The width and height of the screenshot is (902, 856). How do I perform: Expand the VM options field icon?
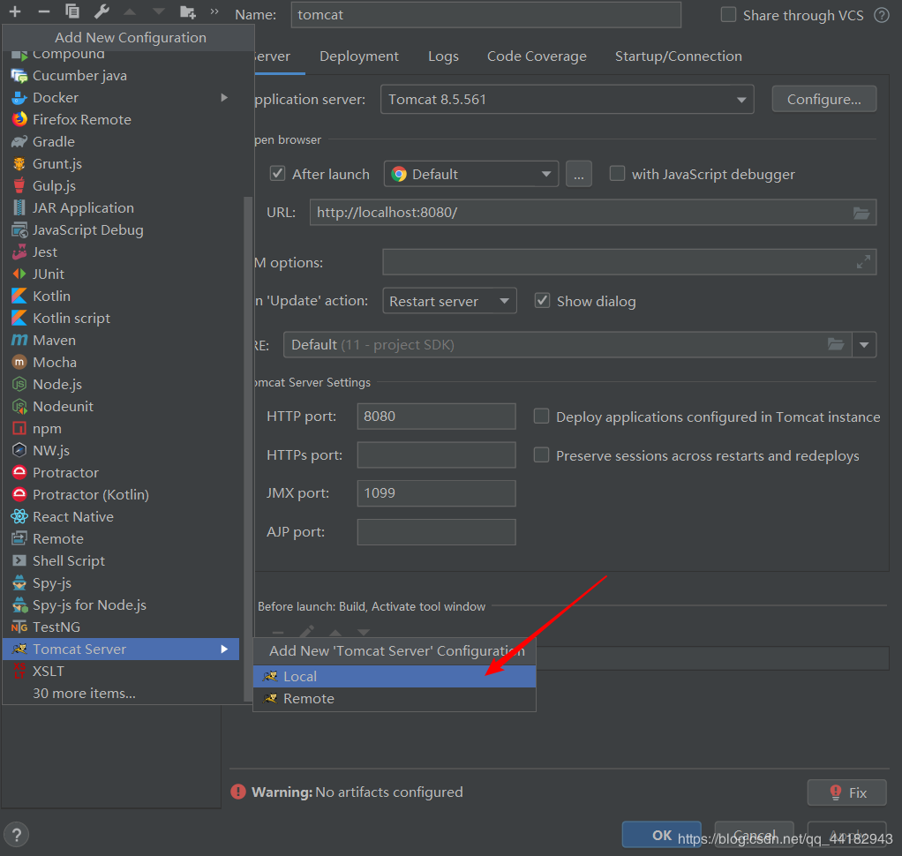[863, 262]
